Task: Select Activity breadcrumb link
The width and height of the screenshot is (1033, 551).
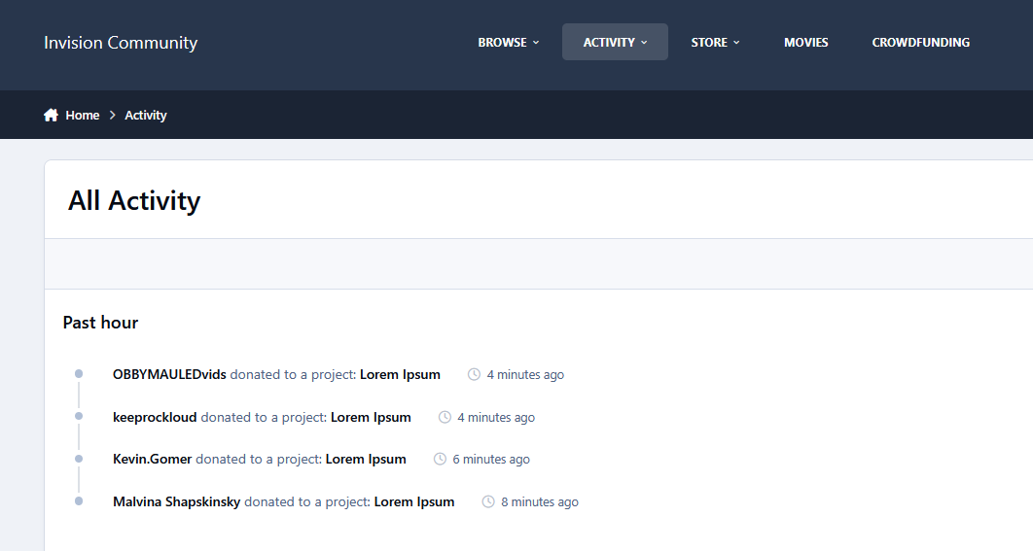Action: pos(146,116)
